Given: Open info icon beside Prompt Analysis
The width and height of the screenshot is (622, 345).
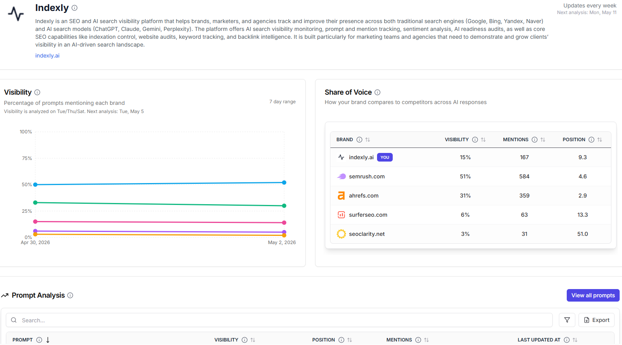Looking at the screenshot, I should pyautogui.click(x=70, y=295).
